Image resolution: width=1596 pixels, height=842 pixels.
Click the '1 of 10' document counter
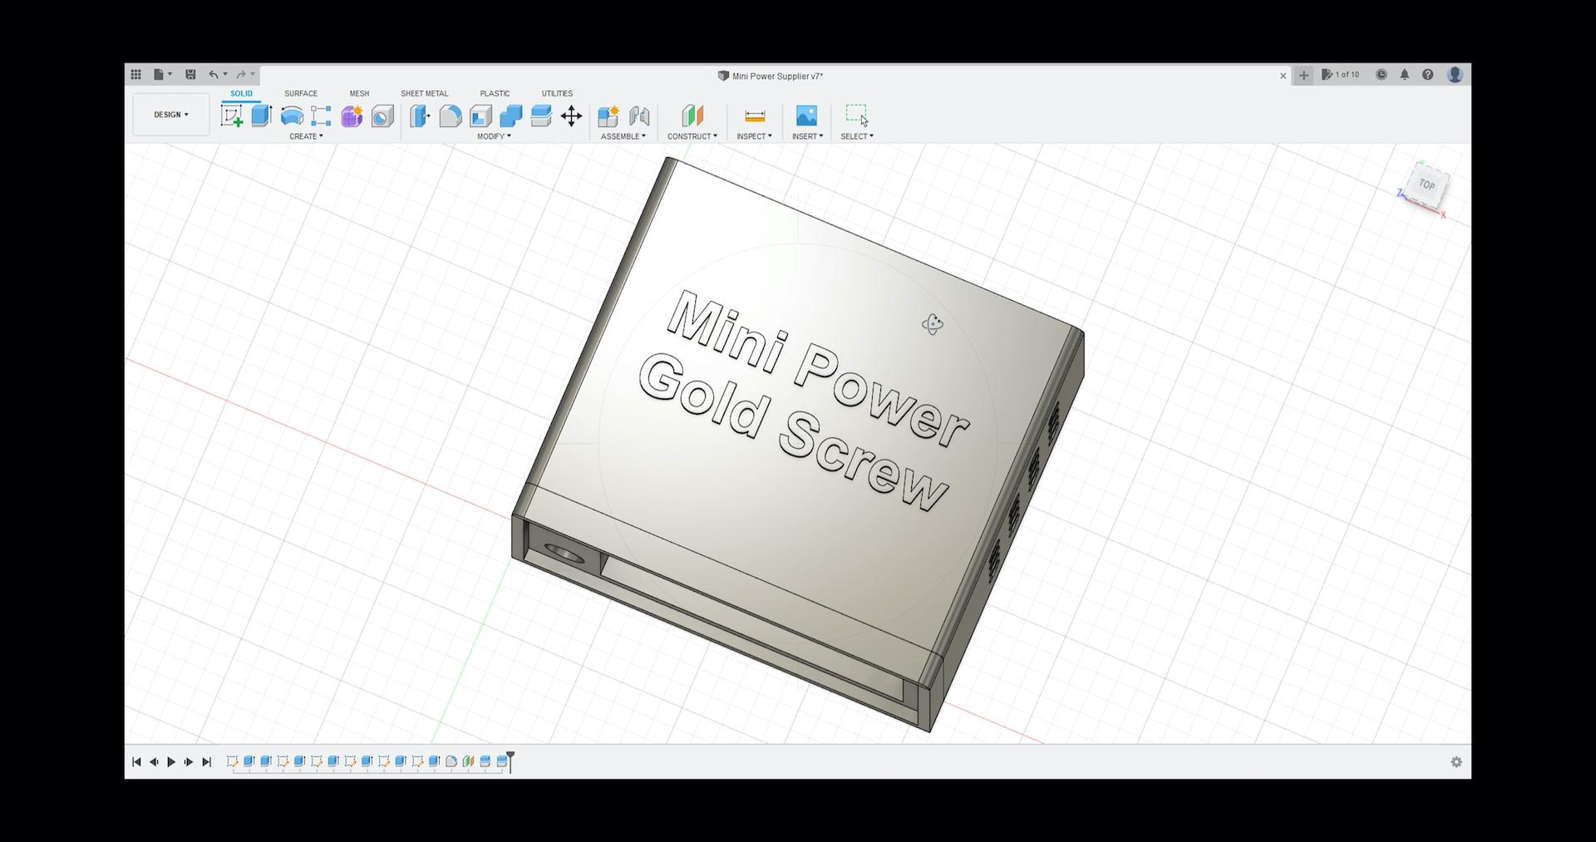tap(1341, 75)
